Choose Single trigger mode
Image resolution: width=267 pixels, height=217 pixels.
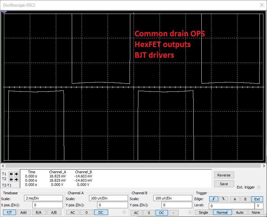(x=203, y=212)
